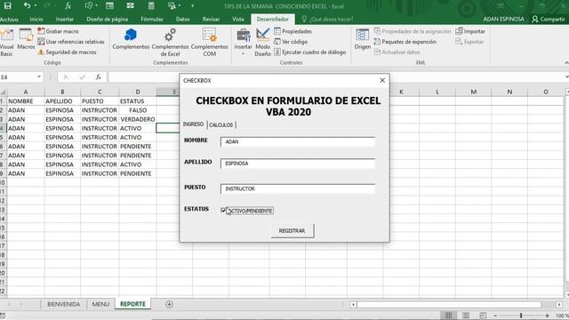Switch to the Insertar ribbon tab
Viewport: 569px width, 320px height.
(65, 20)
